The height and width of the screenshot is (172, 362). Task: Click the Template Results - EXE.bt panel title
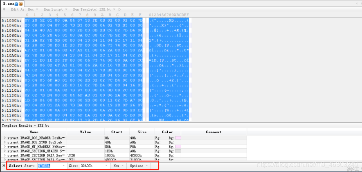point(25,126)
